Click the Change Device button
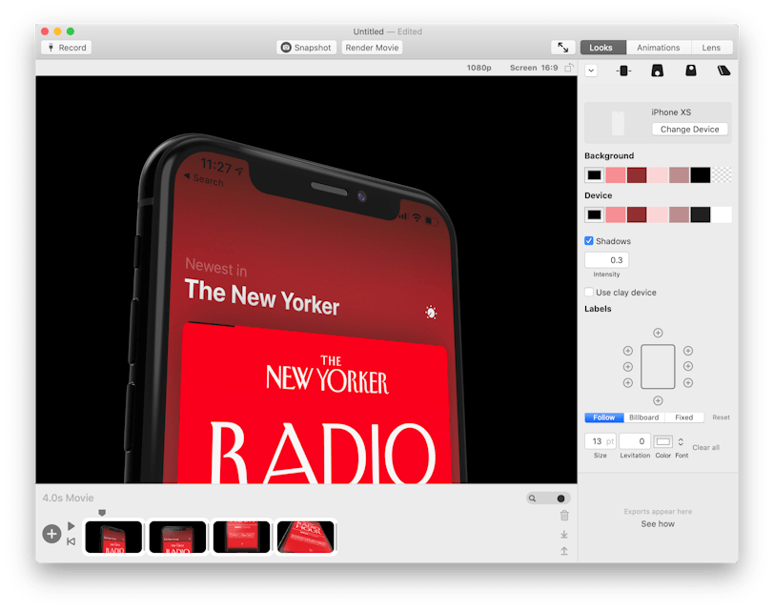The image size is (774, 610). click(689, 130)
